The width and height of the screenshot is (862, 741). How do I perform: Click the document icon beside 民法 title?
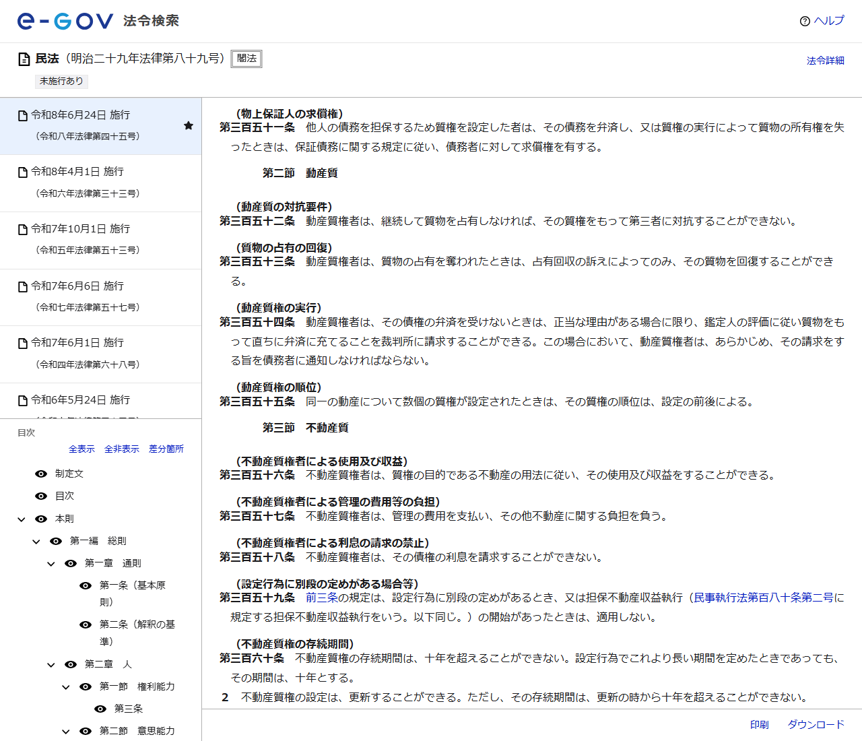pyautogui.click(x=24, y=59)
